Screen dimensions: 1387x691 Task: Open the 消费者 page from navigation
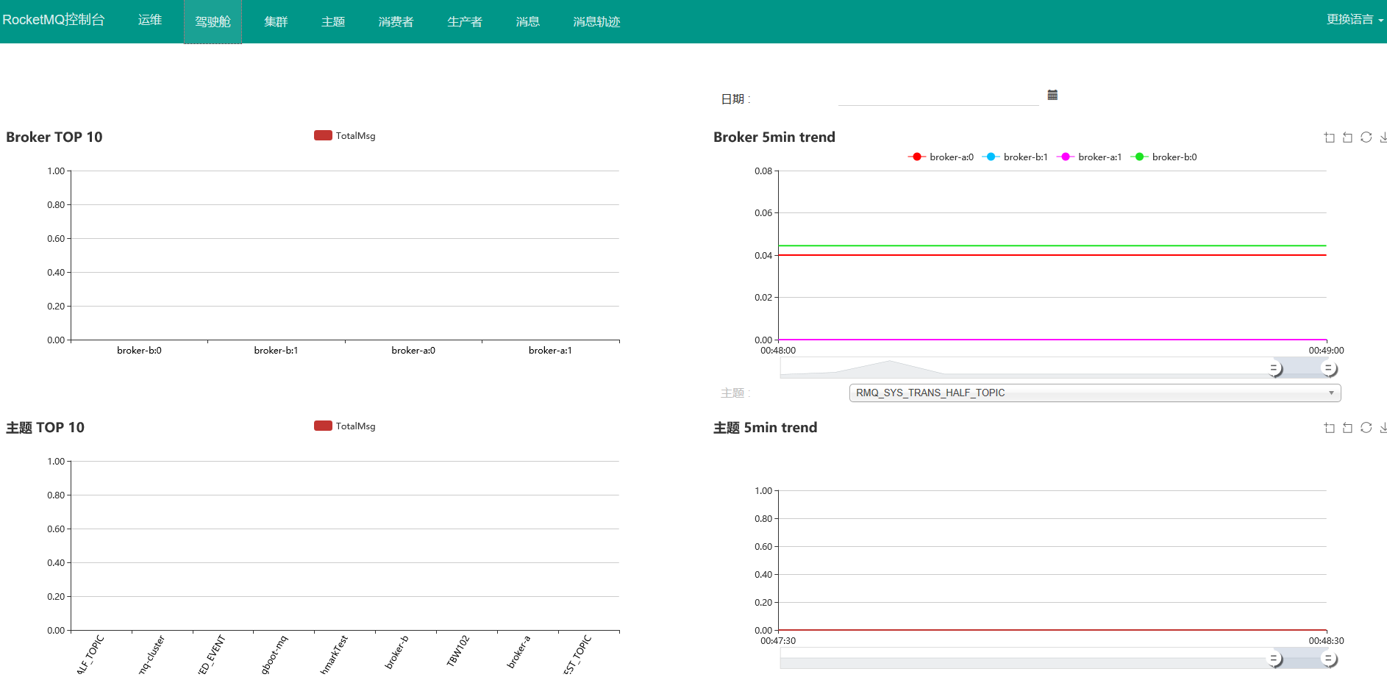click(396, 21)
